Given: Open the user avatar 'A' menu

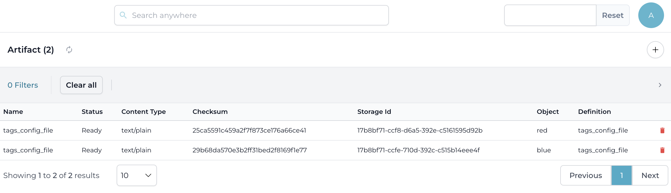Looking at the screenshot, I should point(651,15).
